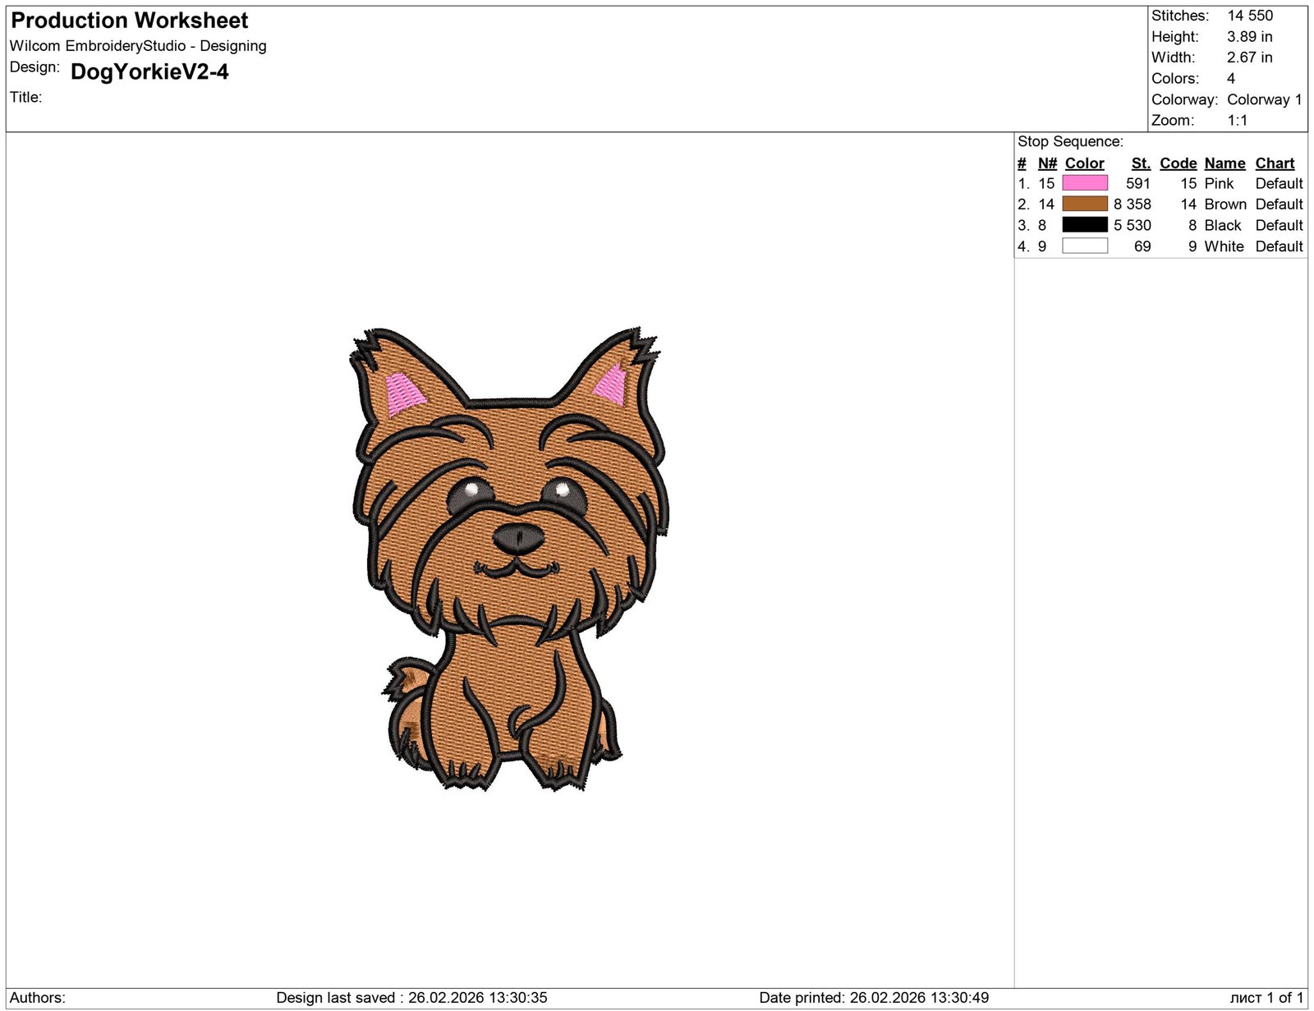This screenshot has height=1011, width=1314.
Task: Click the Production Worksheet title
Action: 129,20
